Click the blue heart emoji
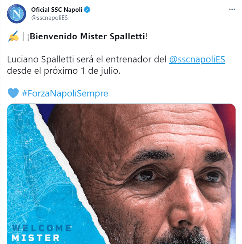The height and width of the screenshot is (244, 242). coord(13,93)
